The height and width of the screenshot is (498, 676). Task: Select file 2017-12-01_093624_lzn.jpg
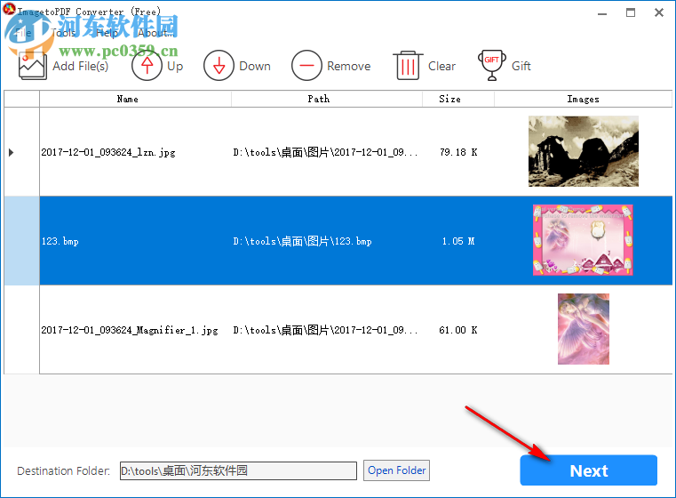coord(108,152)
